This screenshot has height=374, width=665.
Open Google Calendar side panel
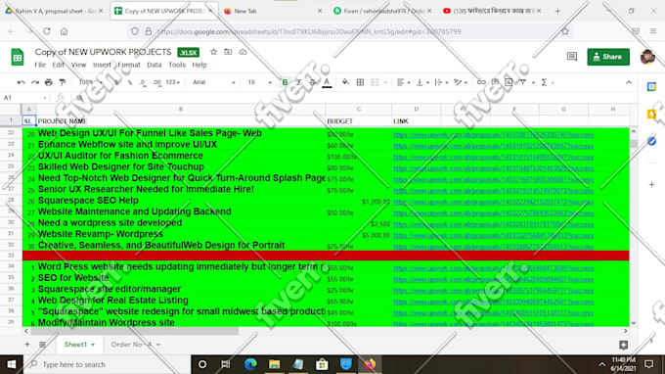click(x=651, y=86)
